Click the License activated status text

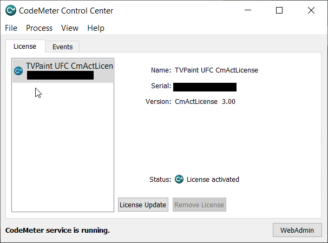point(213,179)
